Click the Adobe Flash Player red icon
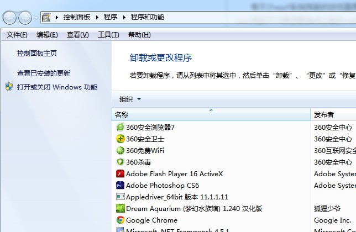Viewport: 356px width, 232px height. click(120, 173)
